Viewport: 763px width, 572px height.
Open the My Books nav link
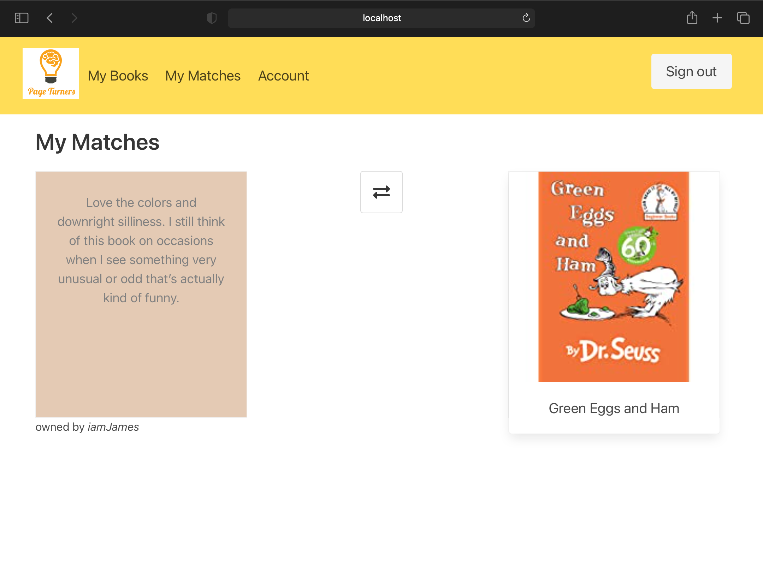[x=118, y=76]
